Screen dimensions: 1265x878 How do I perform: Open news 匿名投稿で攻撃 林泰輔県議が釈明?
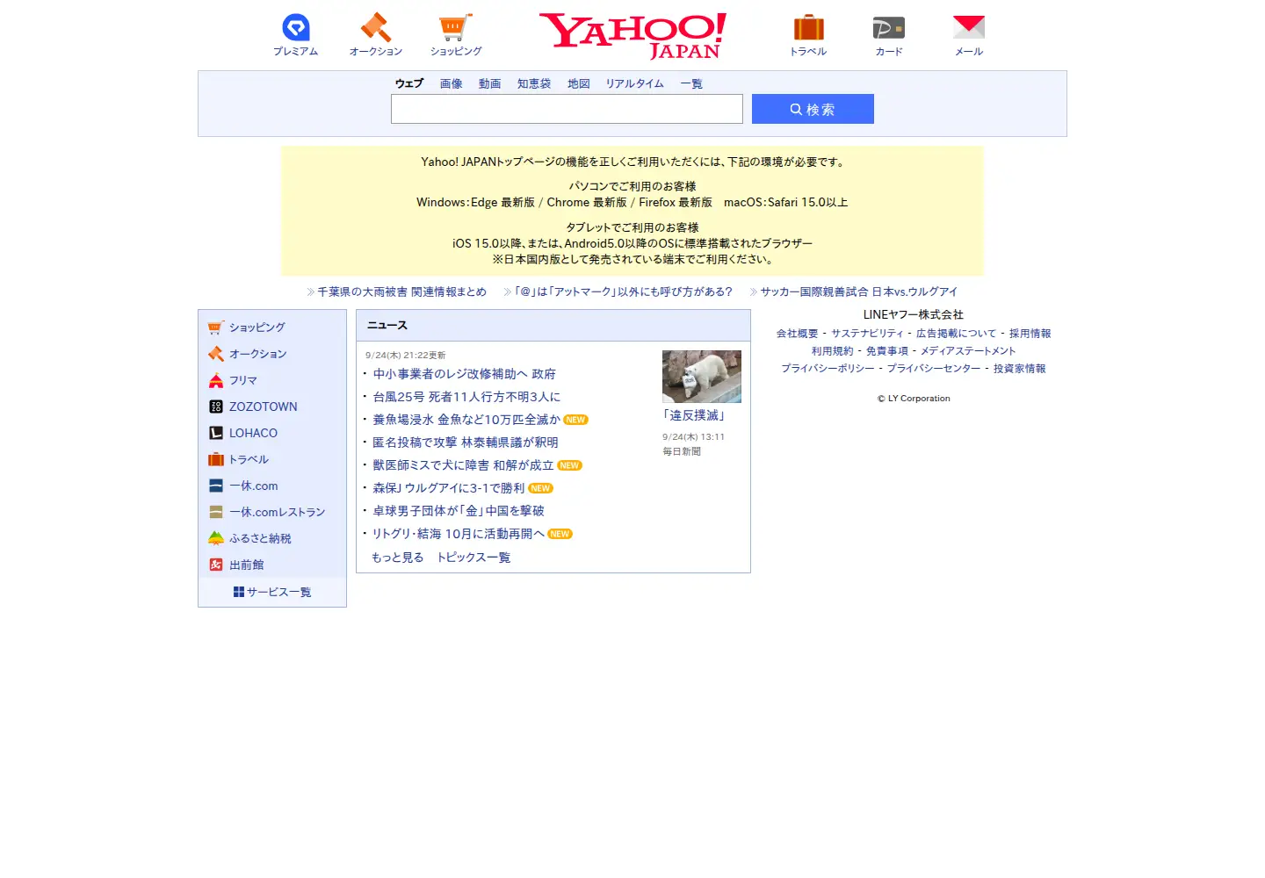(x=466, y=443)
